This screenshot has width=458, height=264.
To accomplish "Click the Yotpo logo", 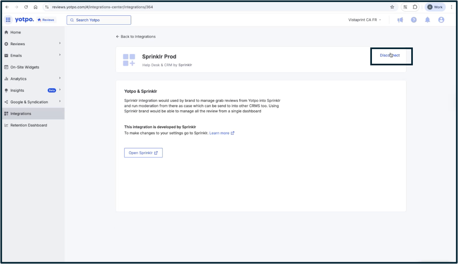I will click(24, 20).
